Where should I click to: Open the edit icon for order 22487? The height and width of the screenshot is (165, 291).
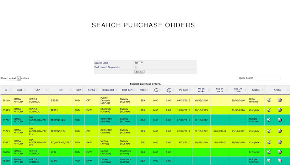click(x=269, y=142)
